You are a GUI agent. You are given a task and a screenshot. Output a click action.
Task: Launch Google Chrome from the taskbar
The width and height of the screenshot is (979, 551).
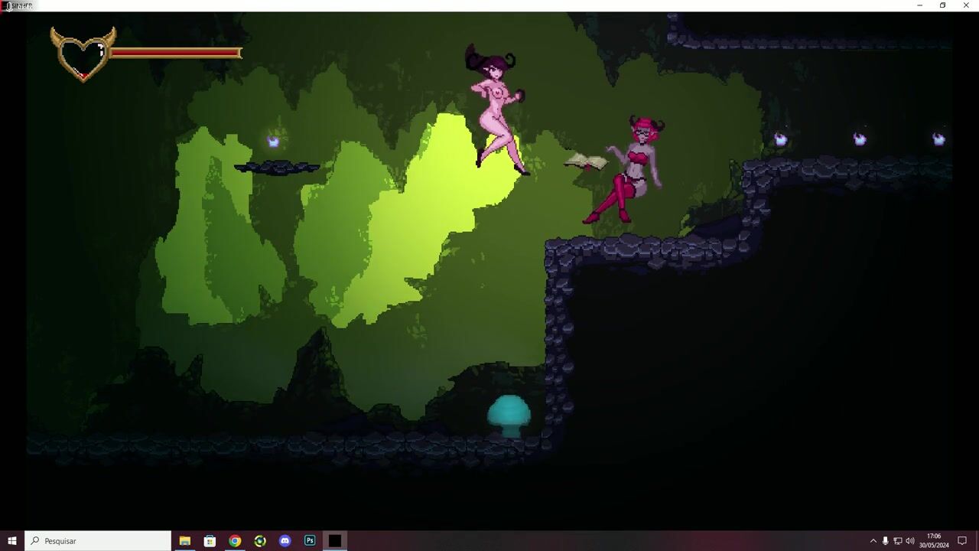[x=235, y=540]
